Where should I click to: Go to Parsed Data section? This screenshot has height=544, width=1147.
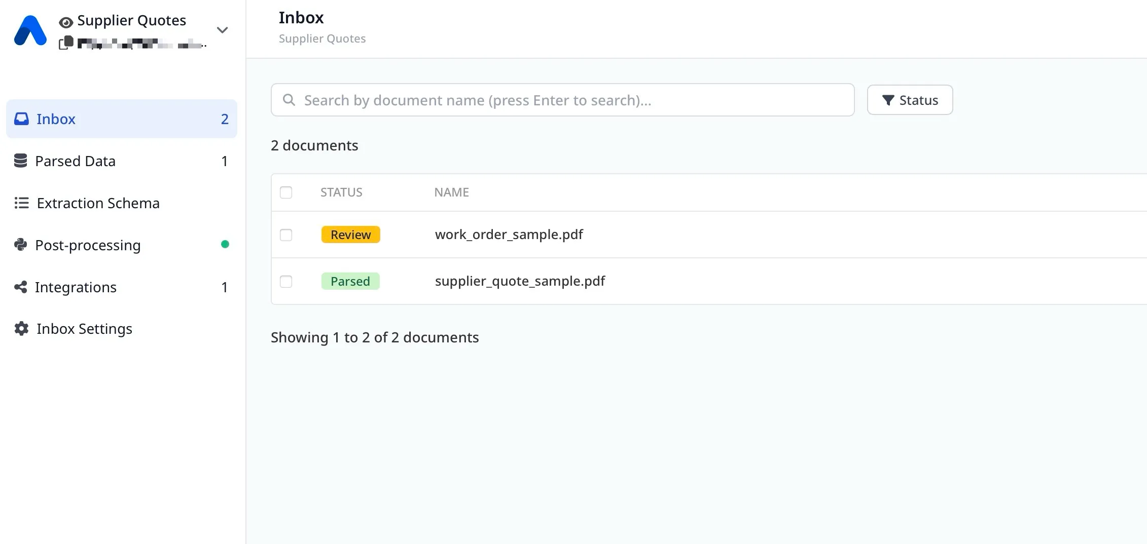(x=122, y=161)
